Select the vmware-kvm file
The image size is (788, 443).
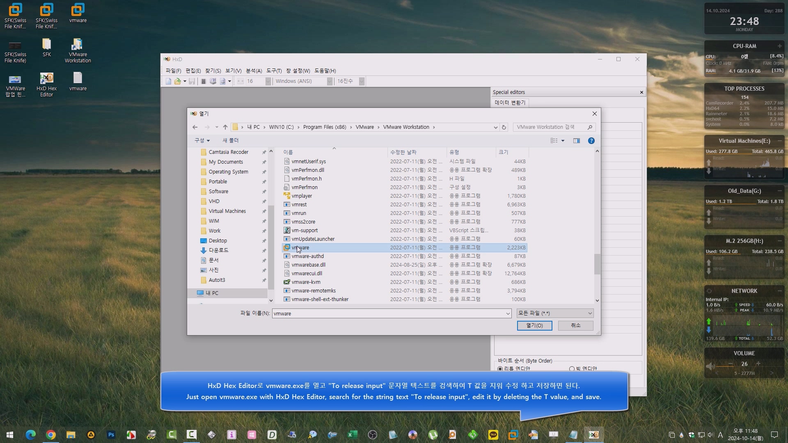click(x=405, y=282)
